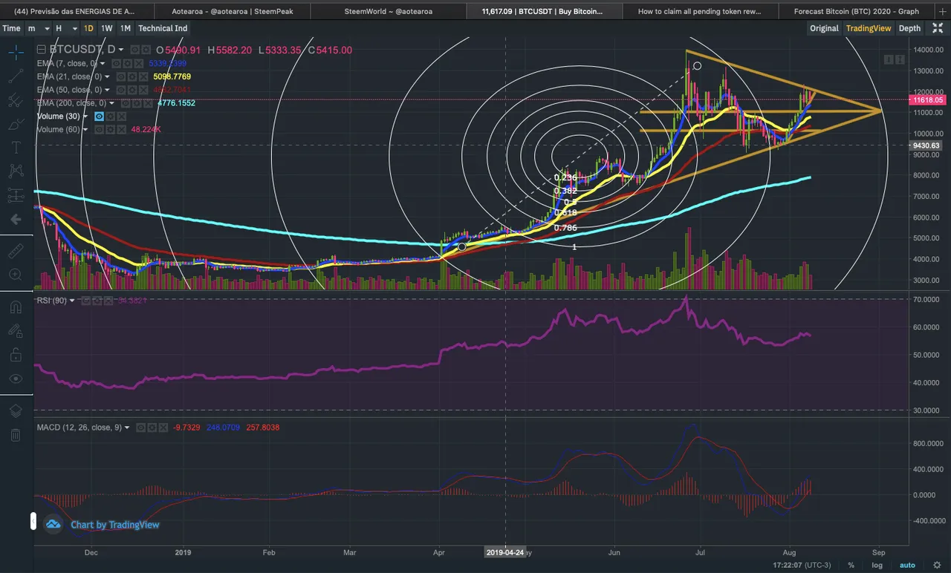Screen dimensions: 951x573
Task: Toggle auto scale on price axis
Action: 907,565
